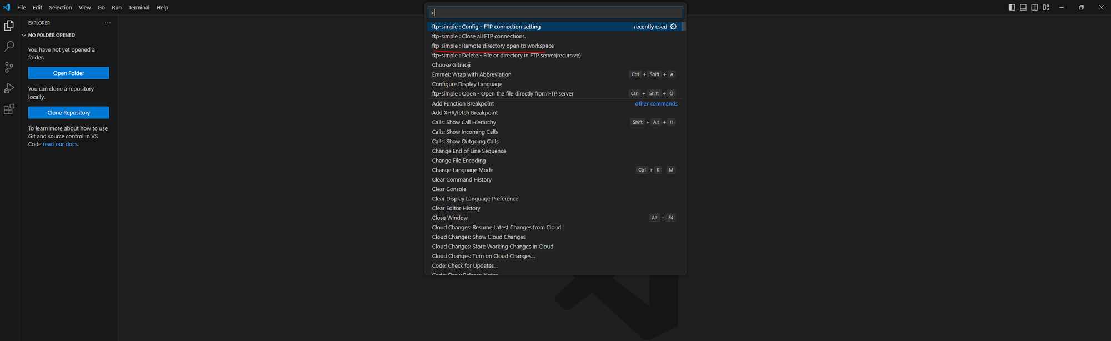The height and width of the screenshot is (341, 1111).
Task: Open the Selection menu
Action: coord(61,7)
